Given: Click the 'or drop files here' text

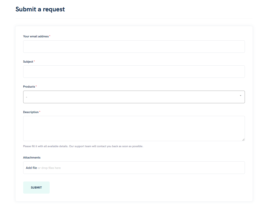Looking at the screenshot, I should (49, 168).
